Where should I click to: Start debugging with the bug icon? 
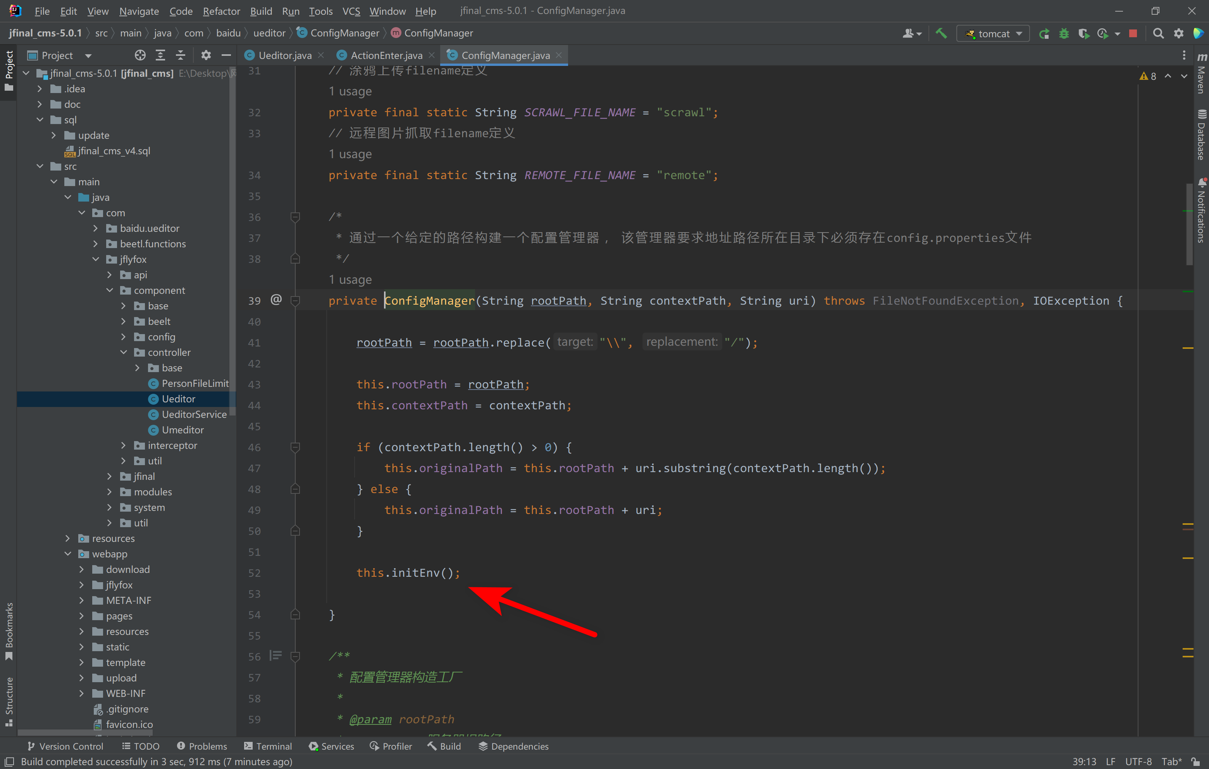[x=1063, y=34]
